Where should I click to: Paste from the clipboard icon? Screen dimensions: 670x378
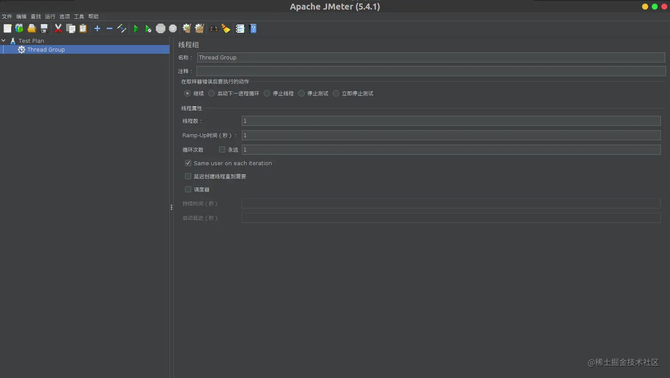[83, 28]
